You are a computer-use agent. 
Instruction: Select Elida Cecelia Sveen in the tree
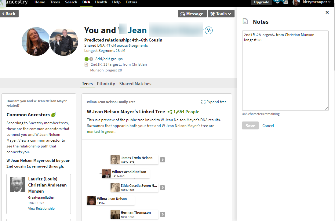pos(134,187)
